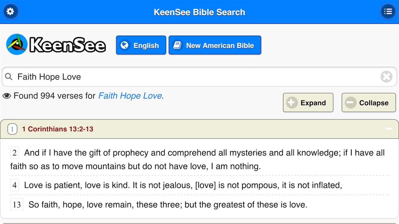Click the verse 13 number box
This screenshot has height=224, width=399.
pyautogui.click(x=17, y=205)
